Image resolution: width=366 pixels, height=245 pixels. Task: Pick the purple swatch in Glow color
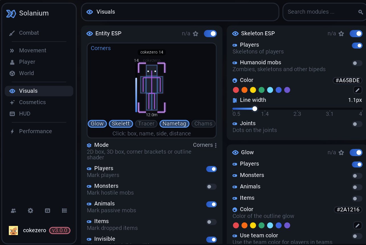(x=287, y=225)
